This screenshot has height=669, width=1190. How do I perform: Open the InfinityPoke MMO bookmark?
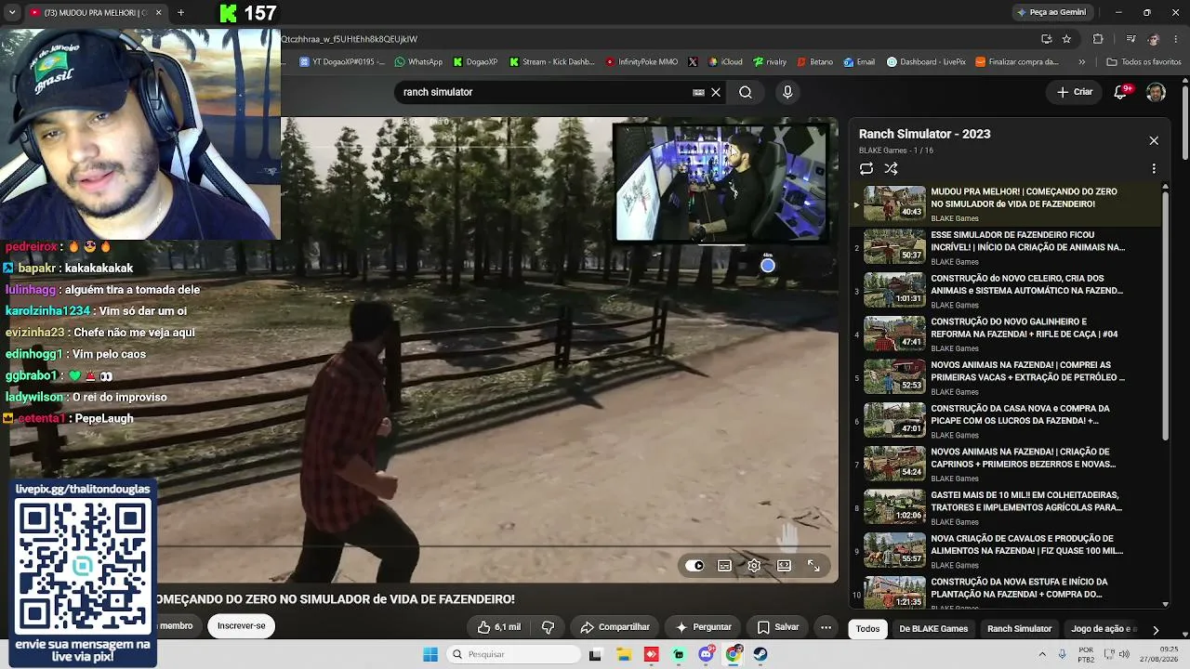click(x=641, y=62)
